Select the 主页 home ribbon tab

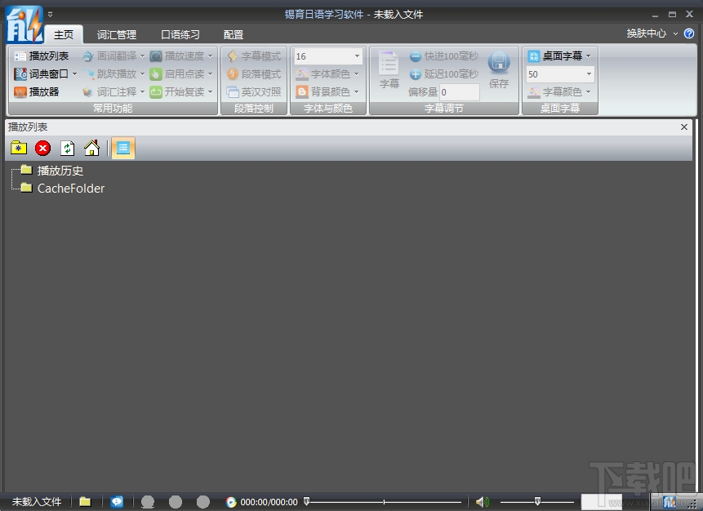click(x=64, y=34)
